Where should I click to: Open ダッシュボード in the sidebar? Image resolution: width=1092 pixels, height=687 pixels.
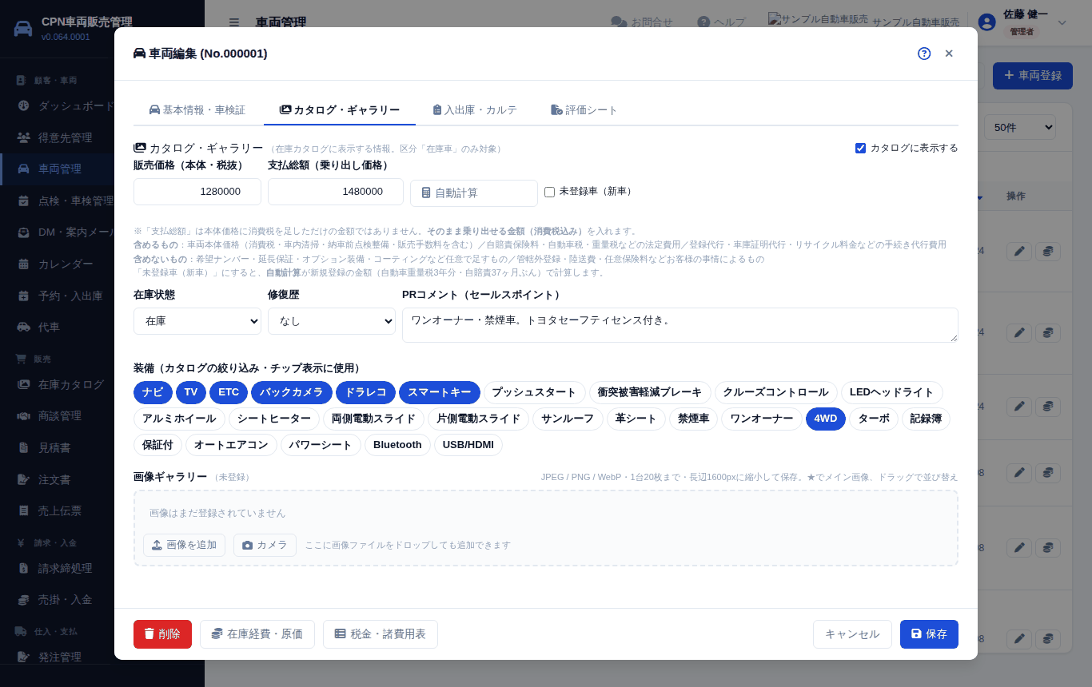point(58,105)
